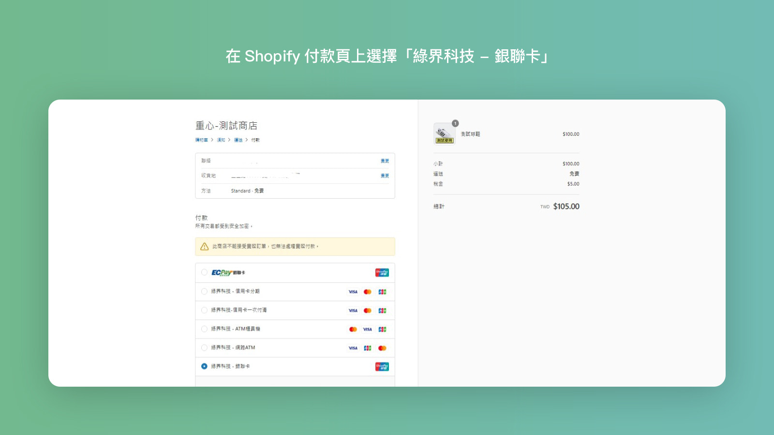
Task: Pick 綠界科技 - 網路ATM radio option
Action: coord(204,348)
